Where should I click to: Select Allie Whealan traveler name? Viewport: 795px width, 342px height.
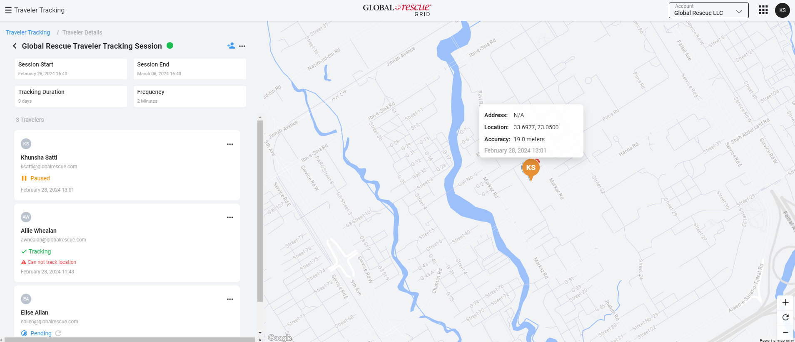point(39,231)
